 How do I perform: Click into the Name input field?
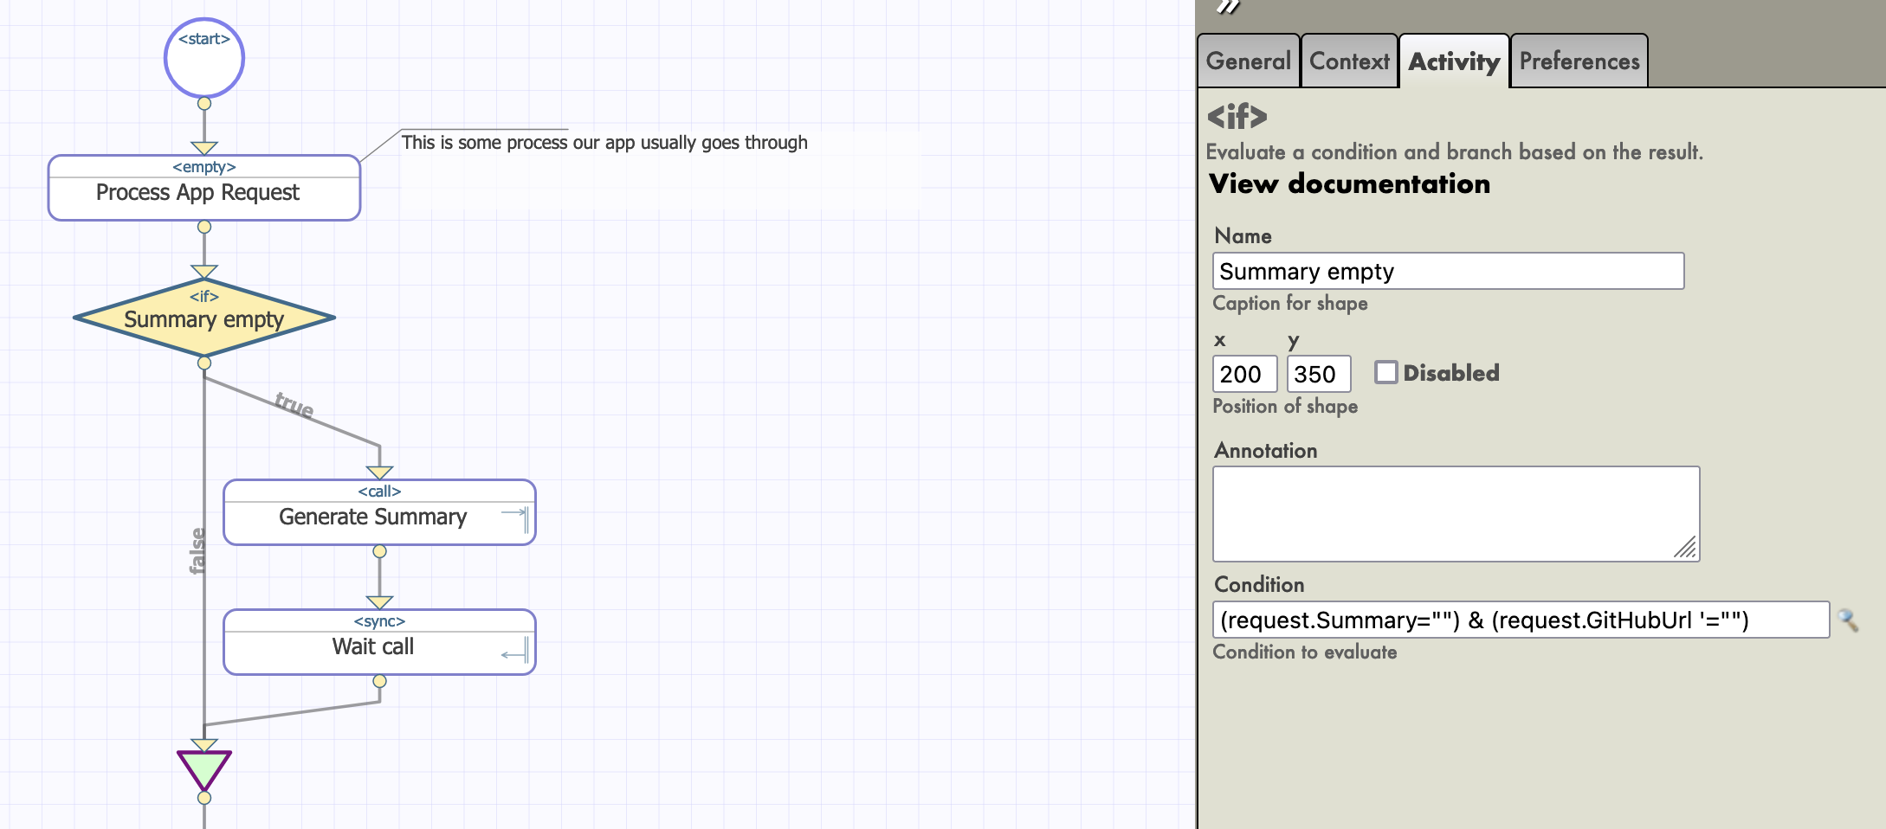[1448, 272]
